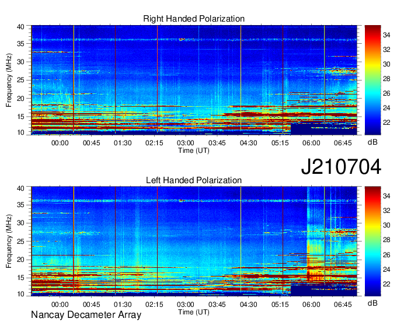The image size is (397, 322).
Task: Click the 06:45 time tick under Right Handed plot
Action: [343, 143]
